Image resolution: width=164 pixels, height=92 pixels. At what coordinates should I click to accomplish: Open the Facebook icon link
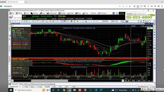[x=114, y=13]
